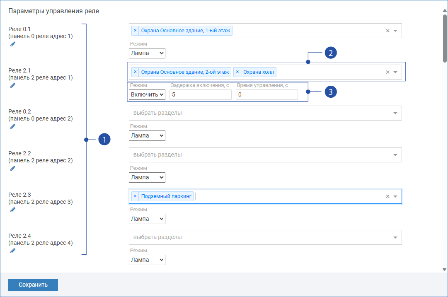Expand 'выбрать разделы' list for Реле 0.2
This screenshot has width=448, height=297.
pyautogui.click(x=395, y=113)
